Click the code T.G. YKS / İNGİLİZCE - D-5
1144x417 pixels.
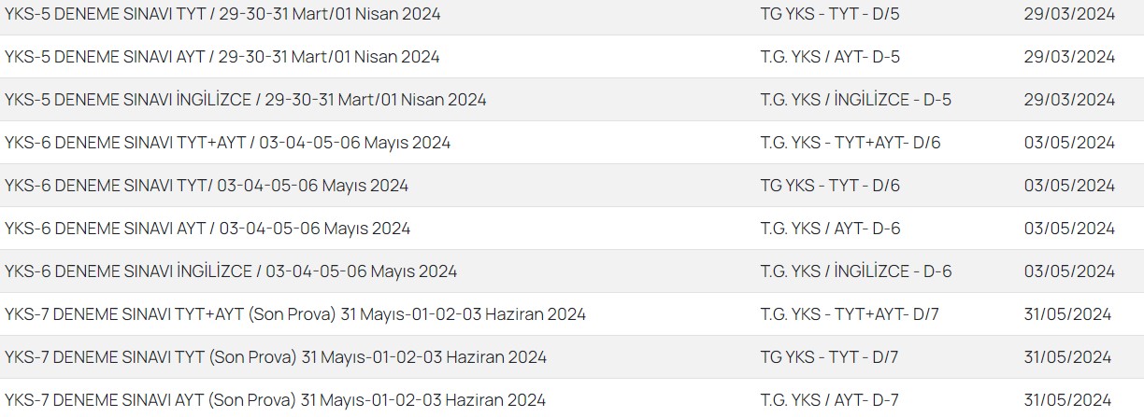855,100
